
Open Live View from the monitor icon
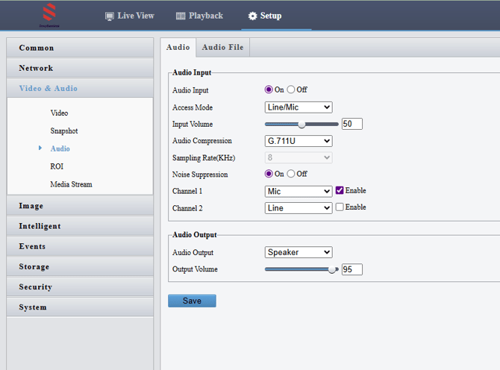coord(110,16)
